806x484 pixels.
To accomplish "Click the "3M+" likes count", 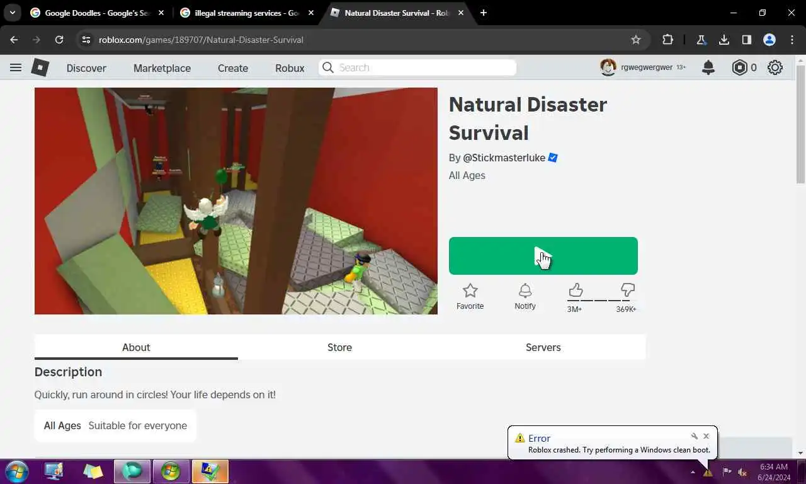I will 574,309.
